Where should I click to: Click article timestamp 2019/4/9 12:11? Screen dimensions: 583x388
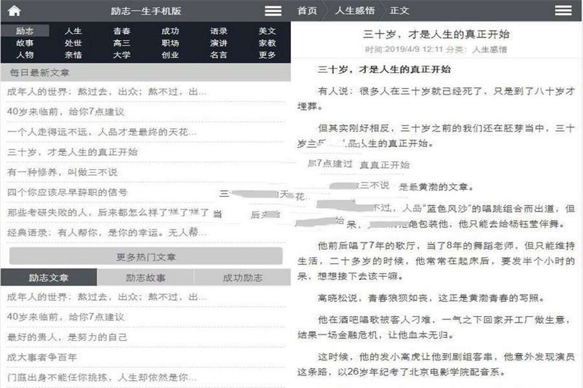[413, 49]
